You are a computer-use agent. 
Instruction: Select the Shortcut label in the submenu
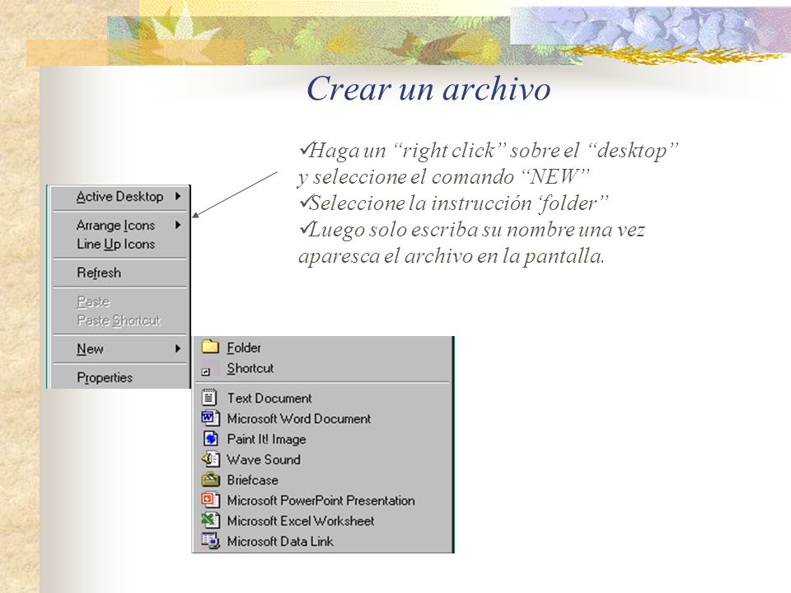(250, 368)
